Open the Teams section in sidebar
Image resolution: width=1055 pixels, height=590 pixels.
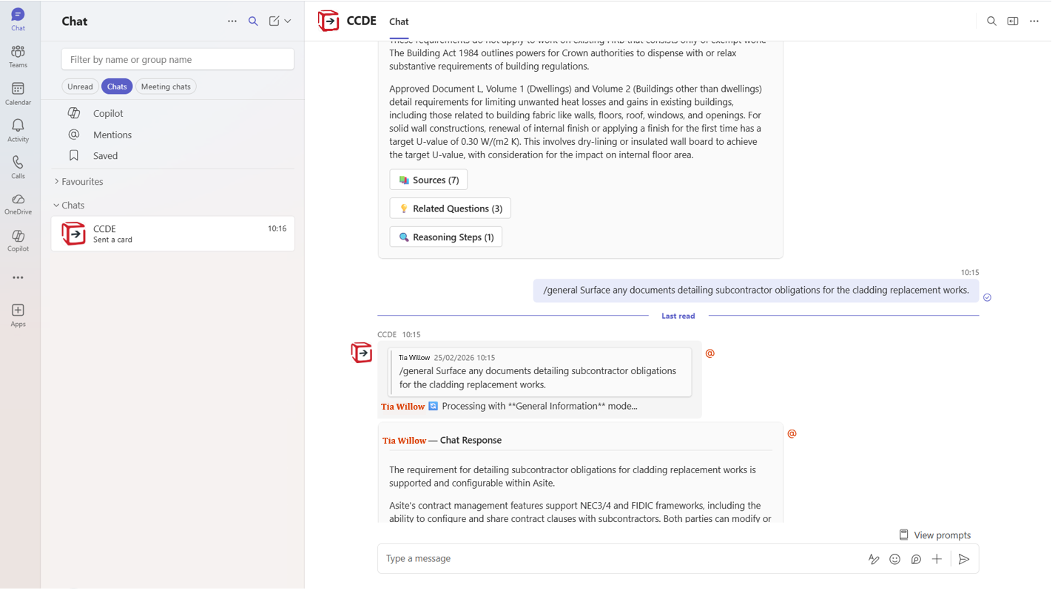[x=18, y=56]
